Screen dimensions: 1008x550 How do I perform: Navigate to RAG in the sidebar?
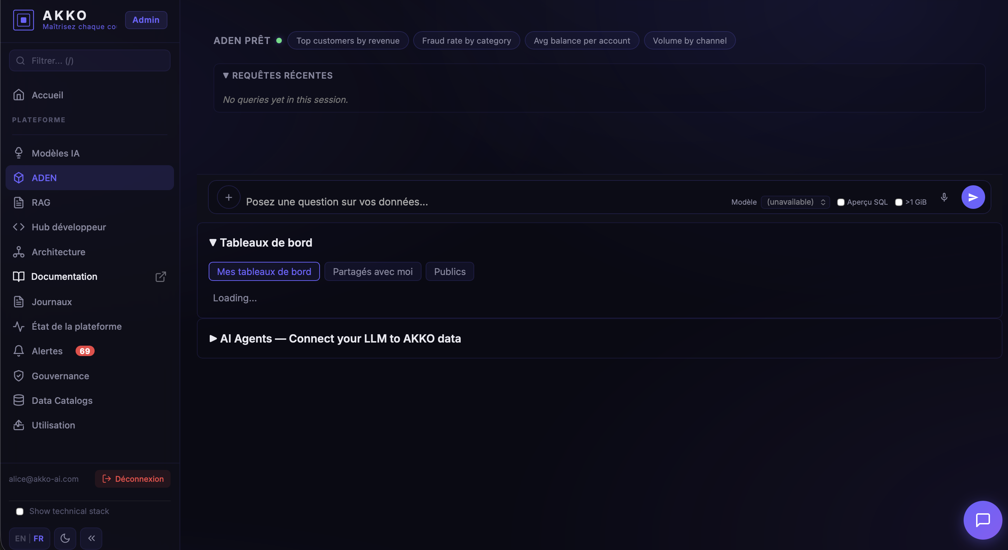(x=90, y=203)
